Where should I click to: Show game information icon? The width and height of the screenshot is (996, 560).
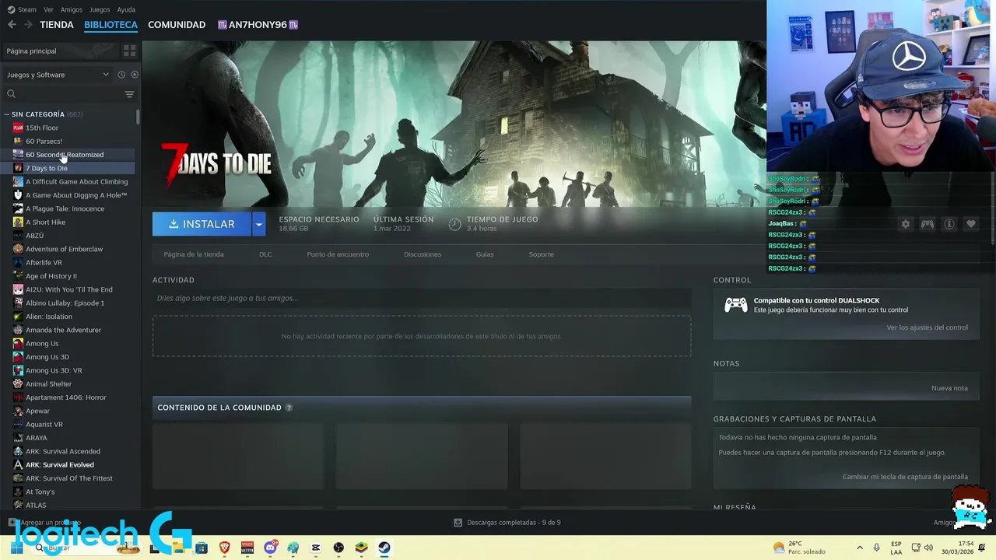point(949,224)
